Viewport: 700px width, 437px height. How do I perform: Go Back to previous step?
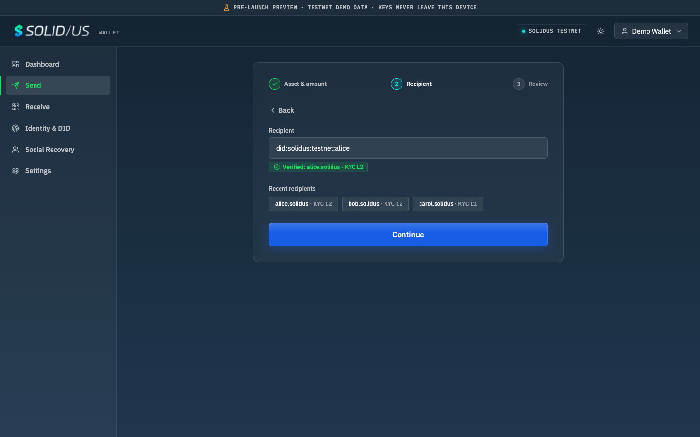coord(282,110)
